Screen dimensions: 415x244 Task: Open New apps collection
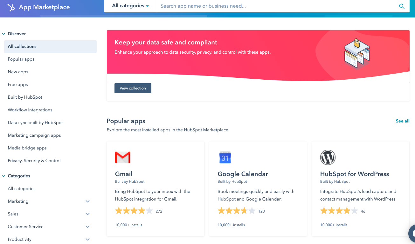click(18, 72)
